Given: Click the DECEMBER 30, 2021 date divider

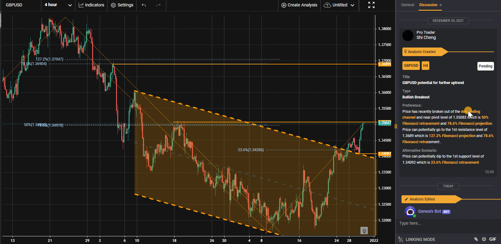Looking at the screenshot, I should 448,21.
